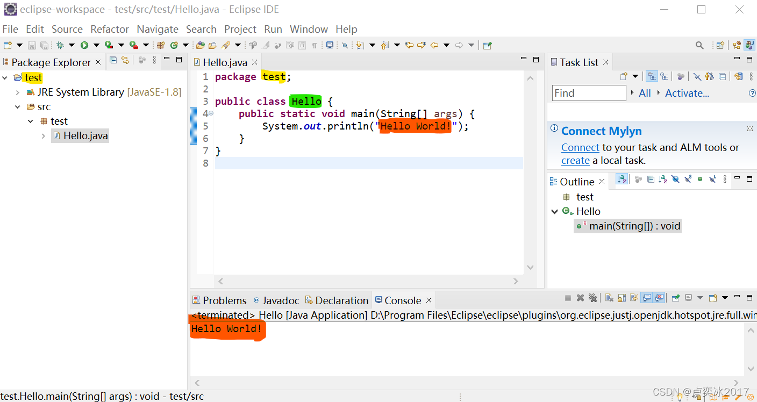Image resolution: width=757 pixels, height=402 pixels.
Task: Click the create local task link
Action: (x=575, y=160)
